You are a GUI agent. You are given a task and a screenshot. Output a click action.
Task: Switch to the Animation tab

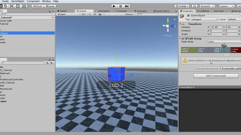click(x=103, y=11)
